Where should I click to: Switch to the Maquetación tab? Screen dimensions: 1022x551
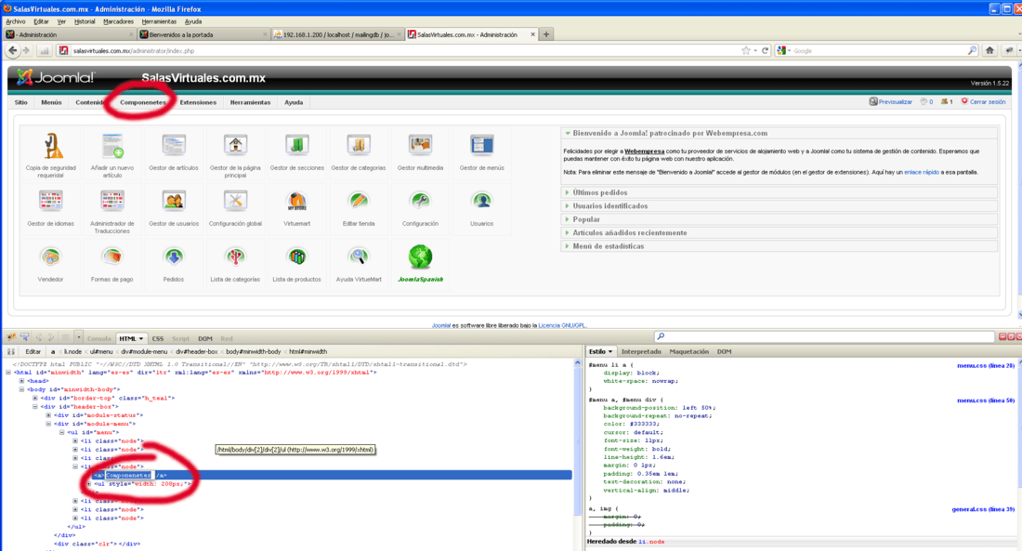pyautogui.click(x=689, y=351)
